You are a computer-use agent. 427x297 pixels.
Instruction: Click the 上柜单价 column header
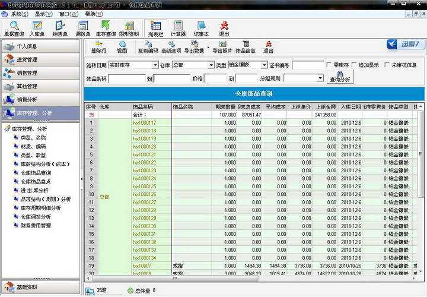[300, 107]
